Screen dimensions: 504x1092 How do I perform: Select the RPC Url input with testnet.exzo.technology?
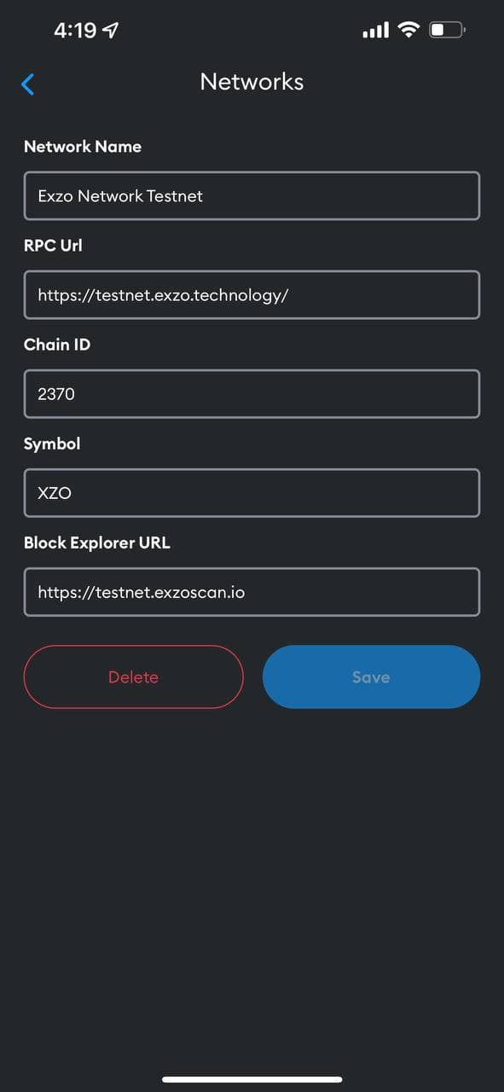(x=252, y=294)
